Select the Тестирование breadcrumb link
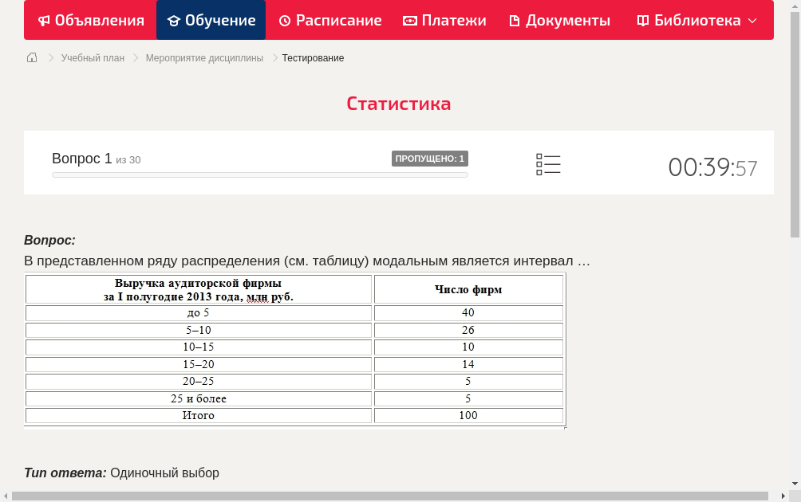 pyautogui.click(x=312, y=57)
